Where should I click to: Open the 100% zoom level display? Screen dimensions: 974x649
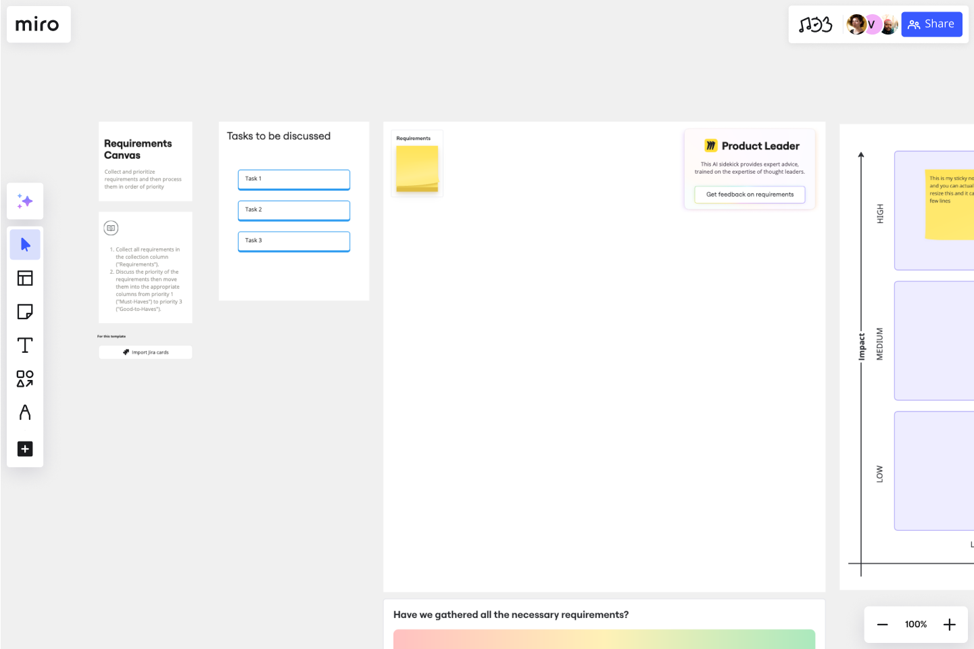915,624
